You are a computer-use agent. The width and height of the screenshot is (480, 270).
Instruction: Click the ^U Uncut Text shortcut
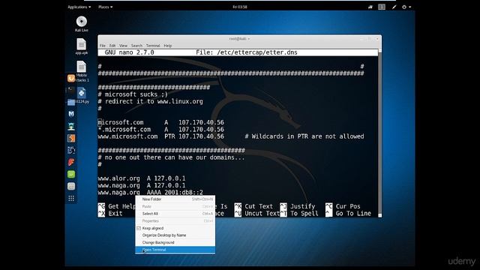256,213
